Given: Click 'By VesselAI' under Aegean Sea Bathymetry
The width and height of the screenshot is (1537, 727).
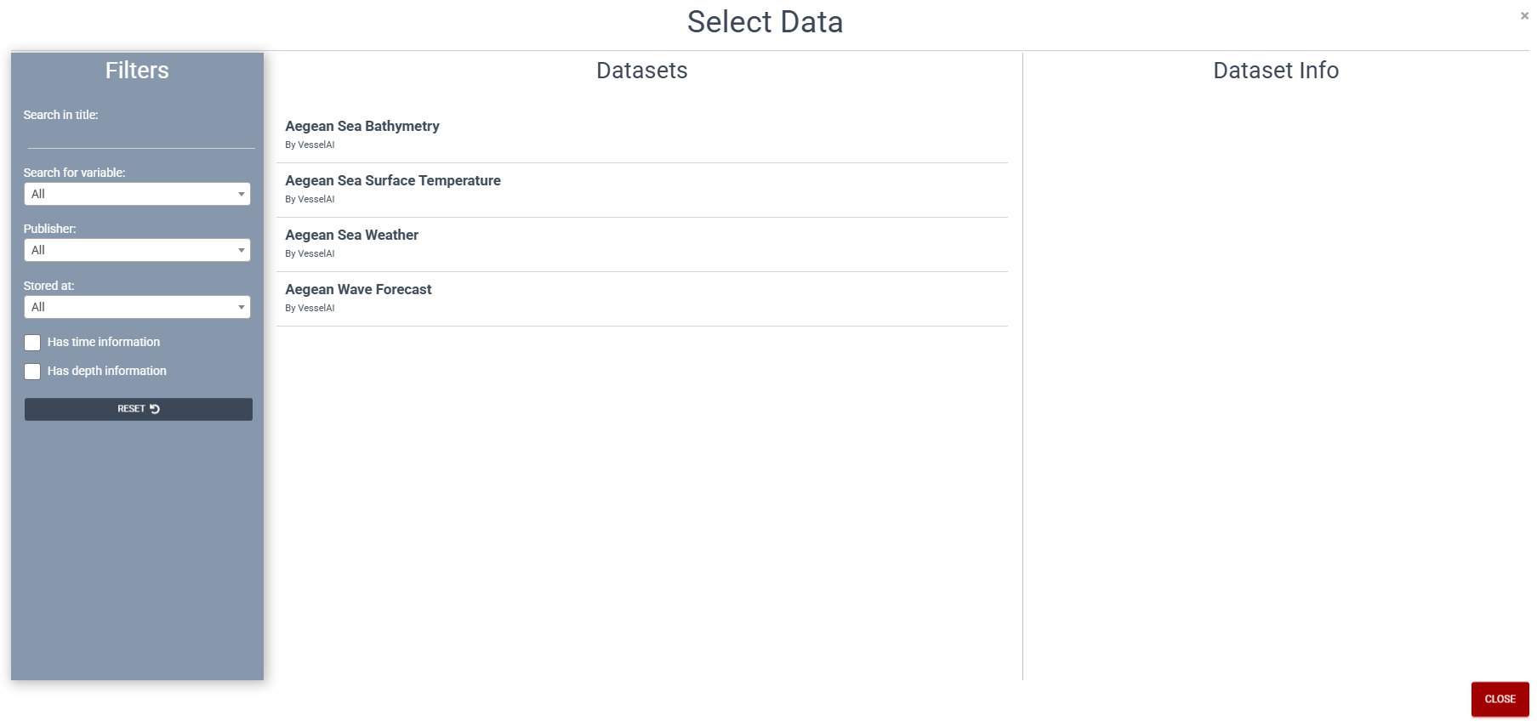Looking at the screenshot, I should (310, 145).
